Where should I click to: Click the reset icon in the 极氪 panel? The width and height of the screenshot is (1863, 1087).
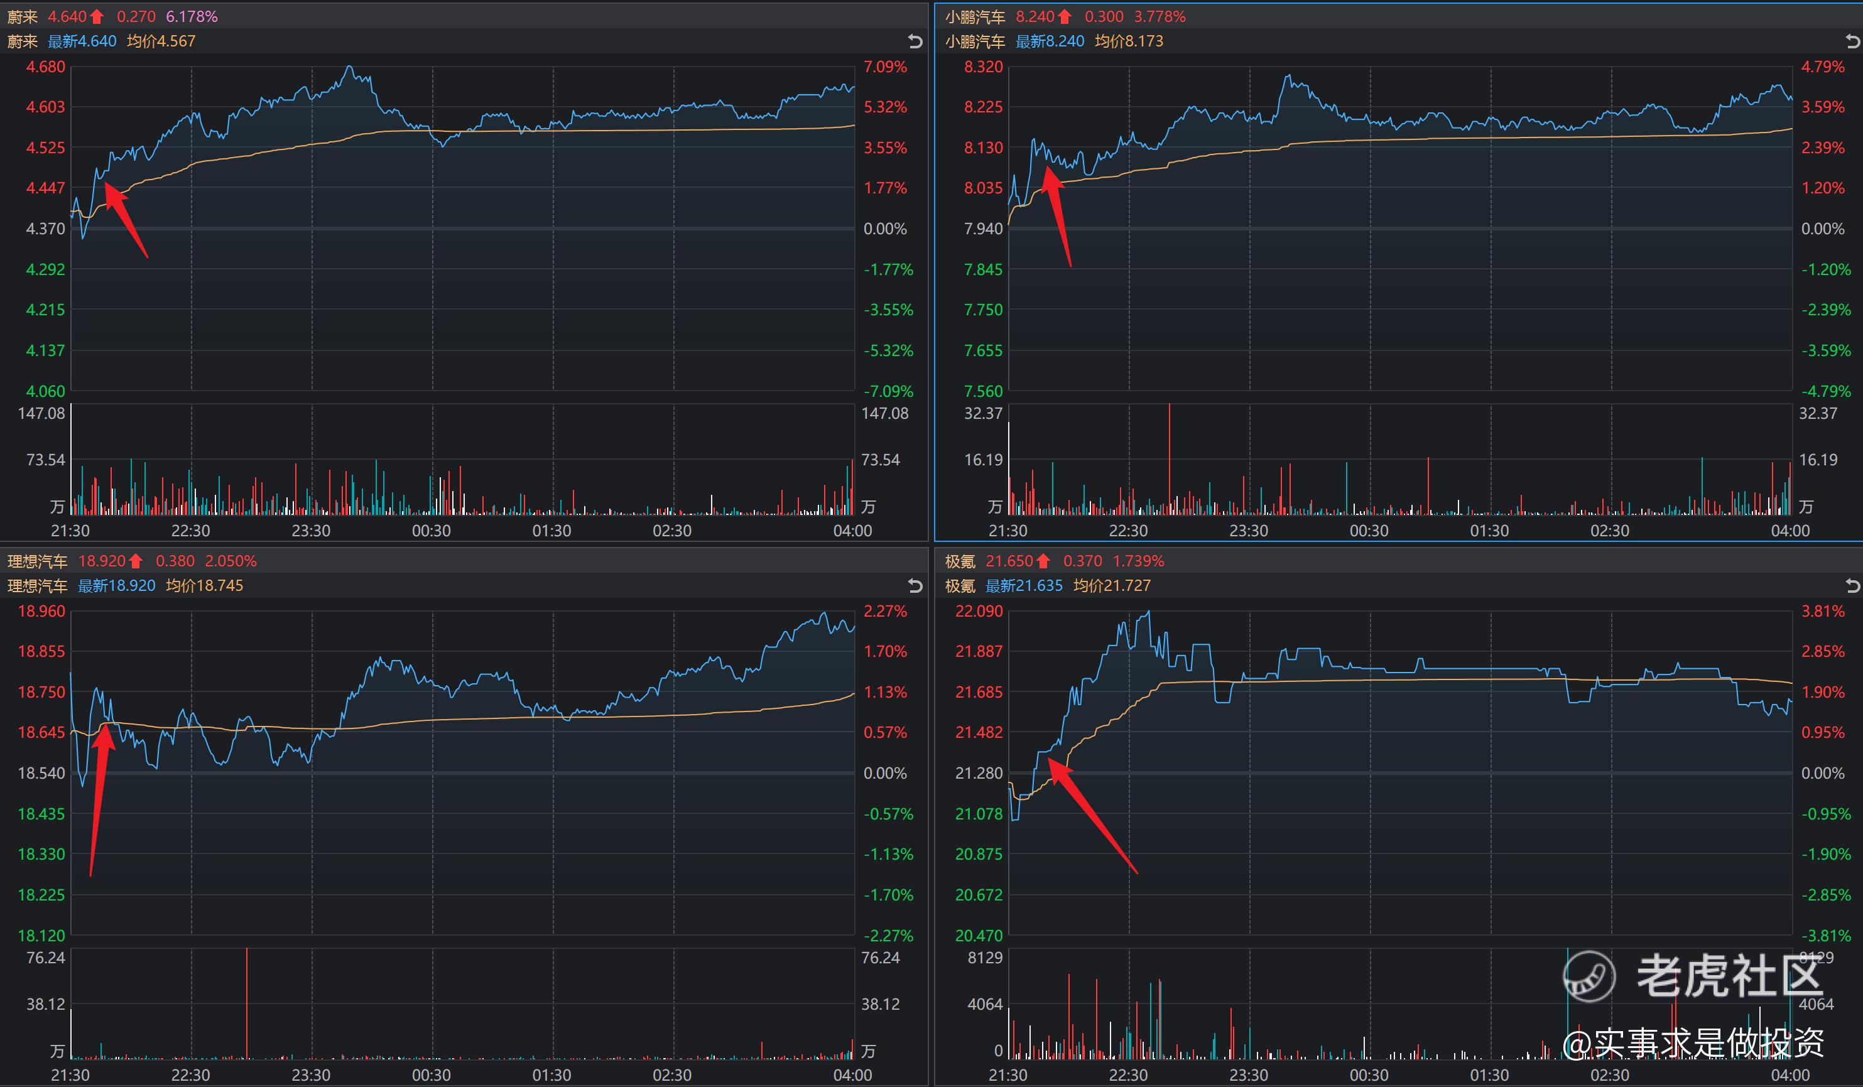[1854, 586]
